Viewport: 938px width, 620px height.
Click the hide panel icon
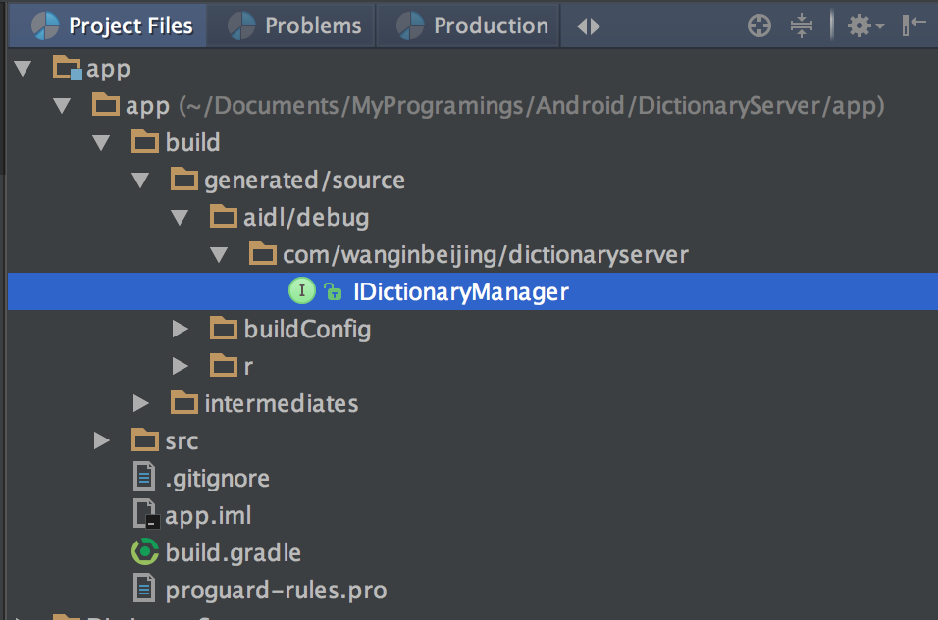tap(913, 26)
